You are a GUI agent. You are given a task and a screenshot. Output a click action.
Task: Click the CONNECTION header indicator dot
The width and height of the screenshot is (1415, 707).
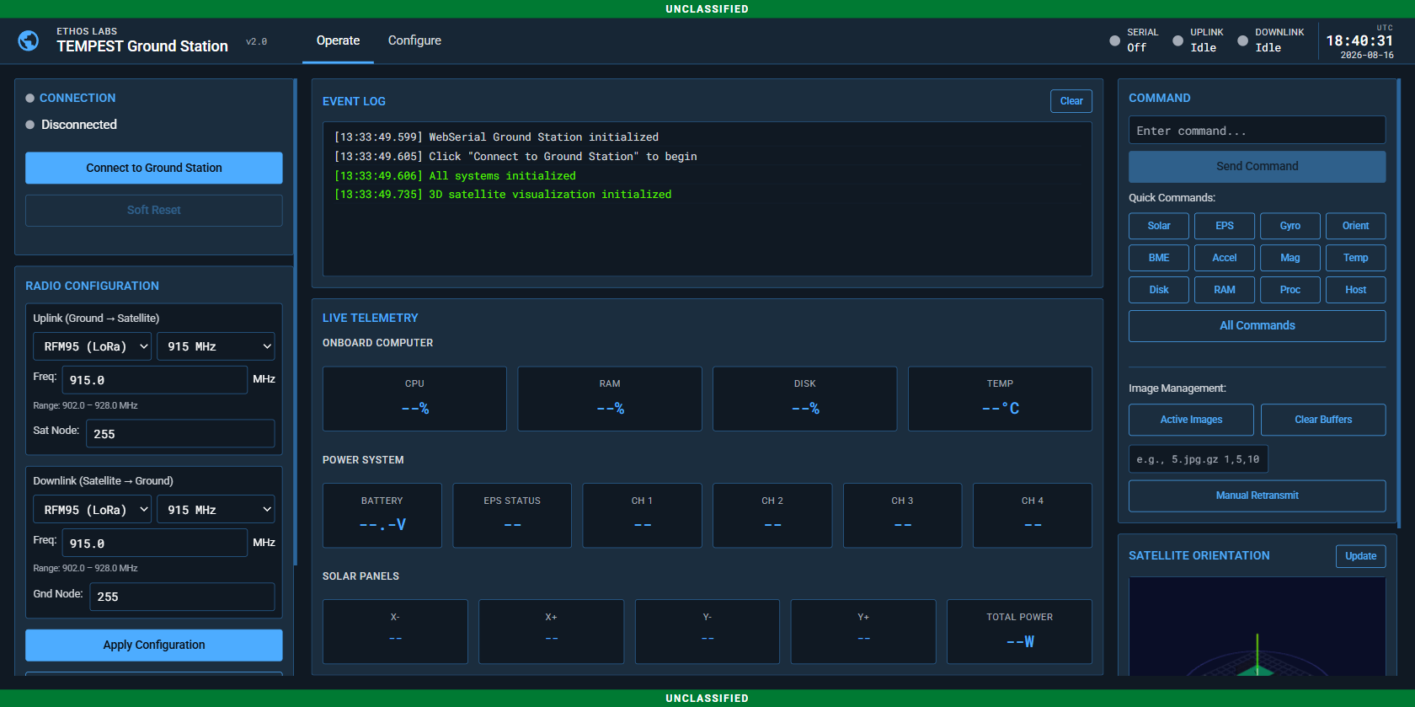30,99
